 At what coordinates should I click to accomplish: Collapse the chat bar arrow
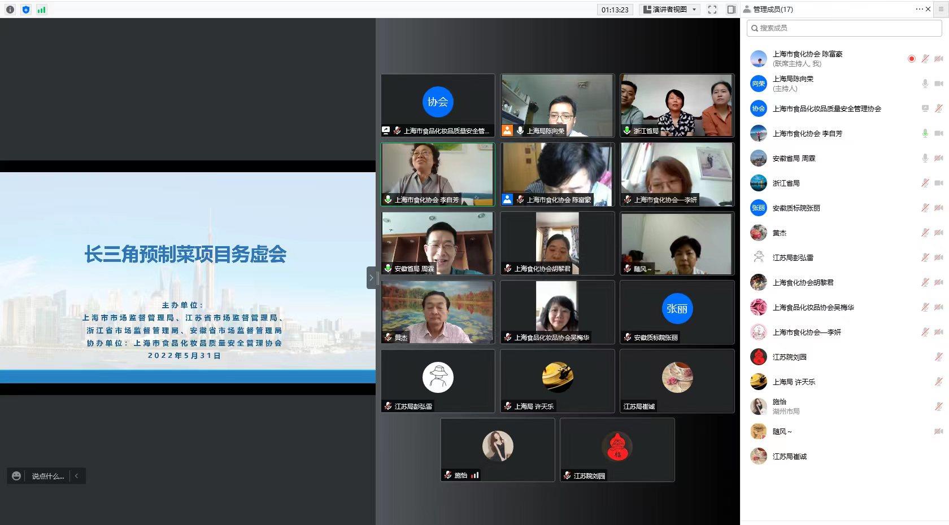[x=77, y=476]
